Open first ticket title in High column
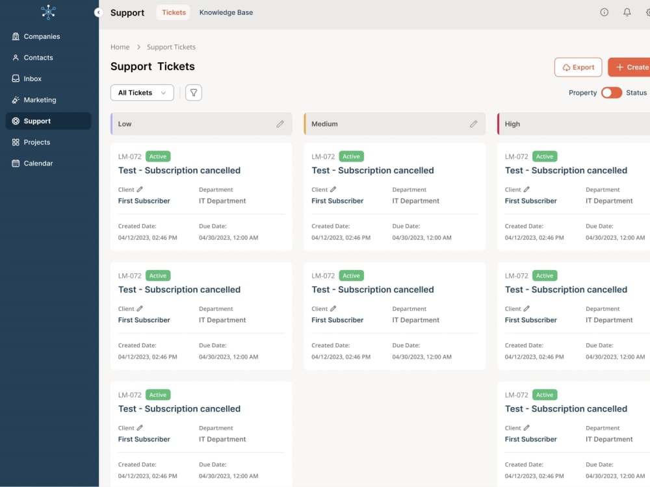 pos(566,171)
